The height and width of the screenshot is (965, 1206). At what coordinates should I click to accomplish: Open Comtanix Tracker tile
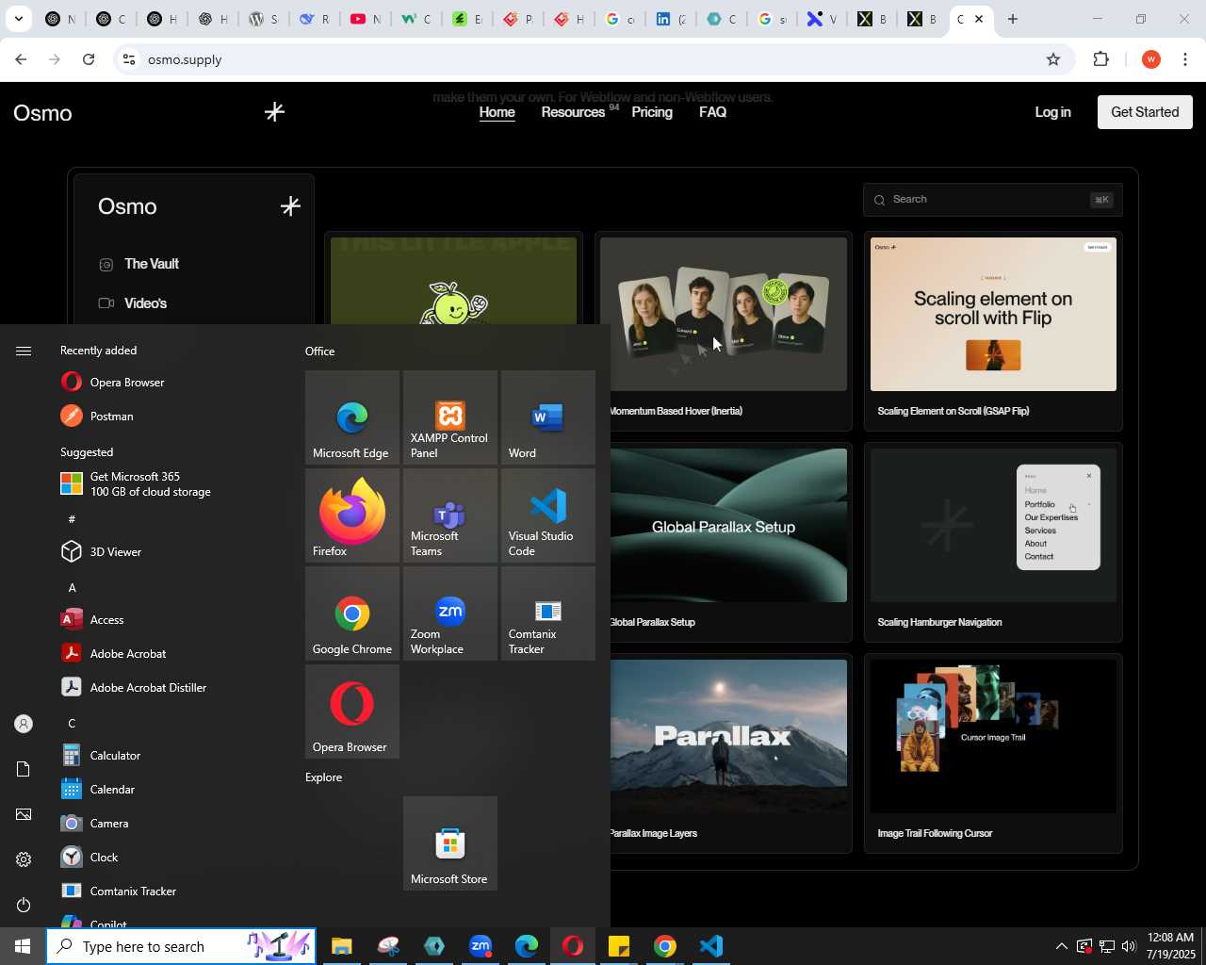[x=548, y=613]
